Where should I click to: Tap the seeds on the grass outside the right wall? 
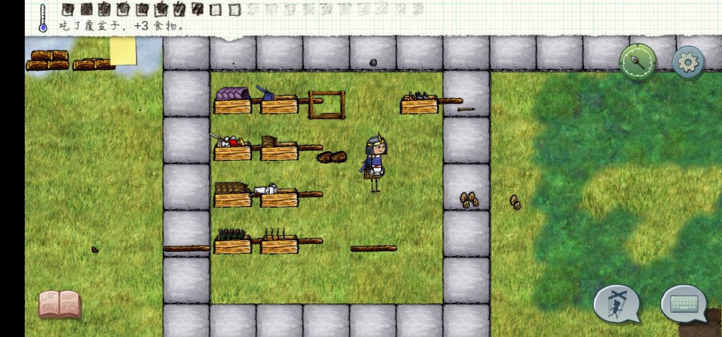(x=515, y=202)
